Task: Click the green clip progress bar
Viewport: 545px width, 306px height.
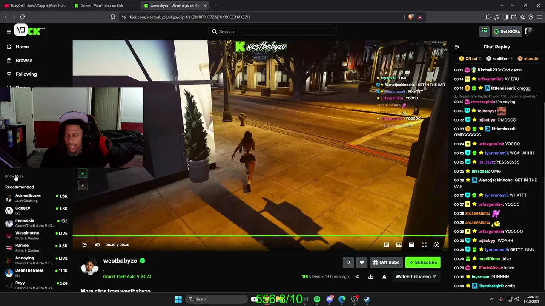Action: click(260, 235)
